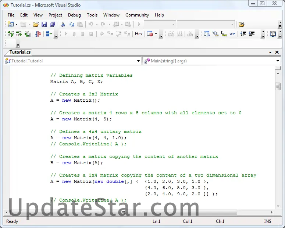Toggle Hex display in debug toolbar
Image resolution: width=285 pixels, height=228 pixels.
click(139, 34)
